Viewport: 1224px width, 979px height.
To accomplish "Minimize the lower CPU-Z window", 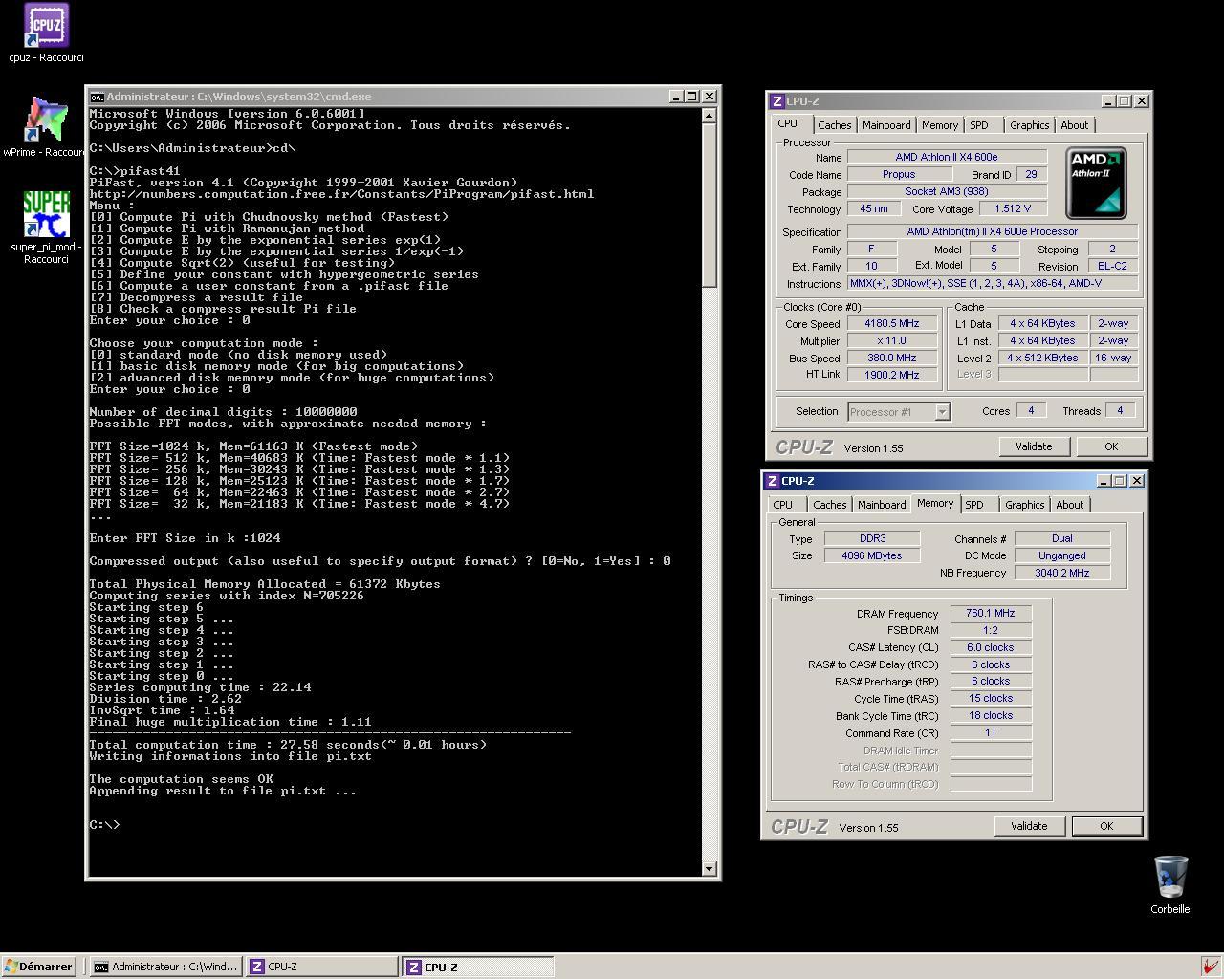I will click(x=1104, y=481).
